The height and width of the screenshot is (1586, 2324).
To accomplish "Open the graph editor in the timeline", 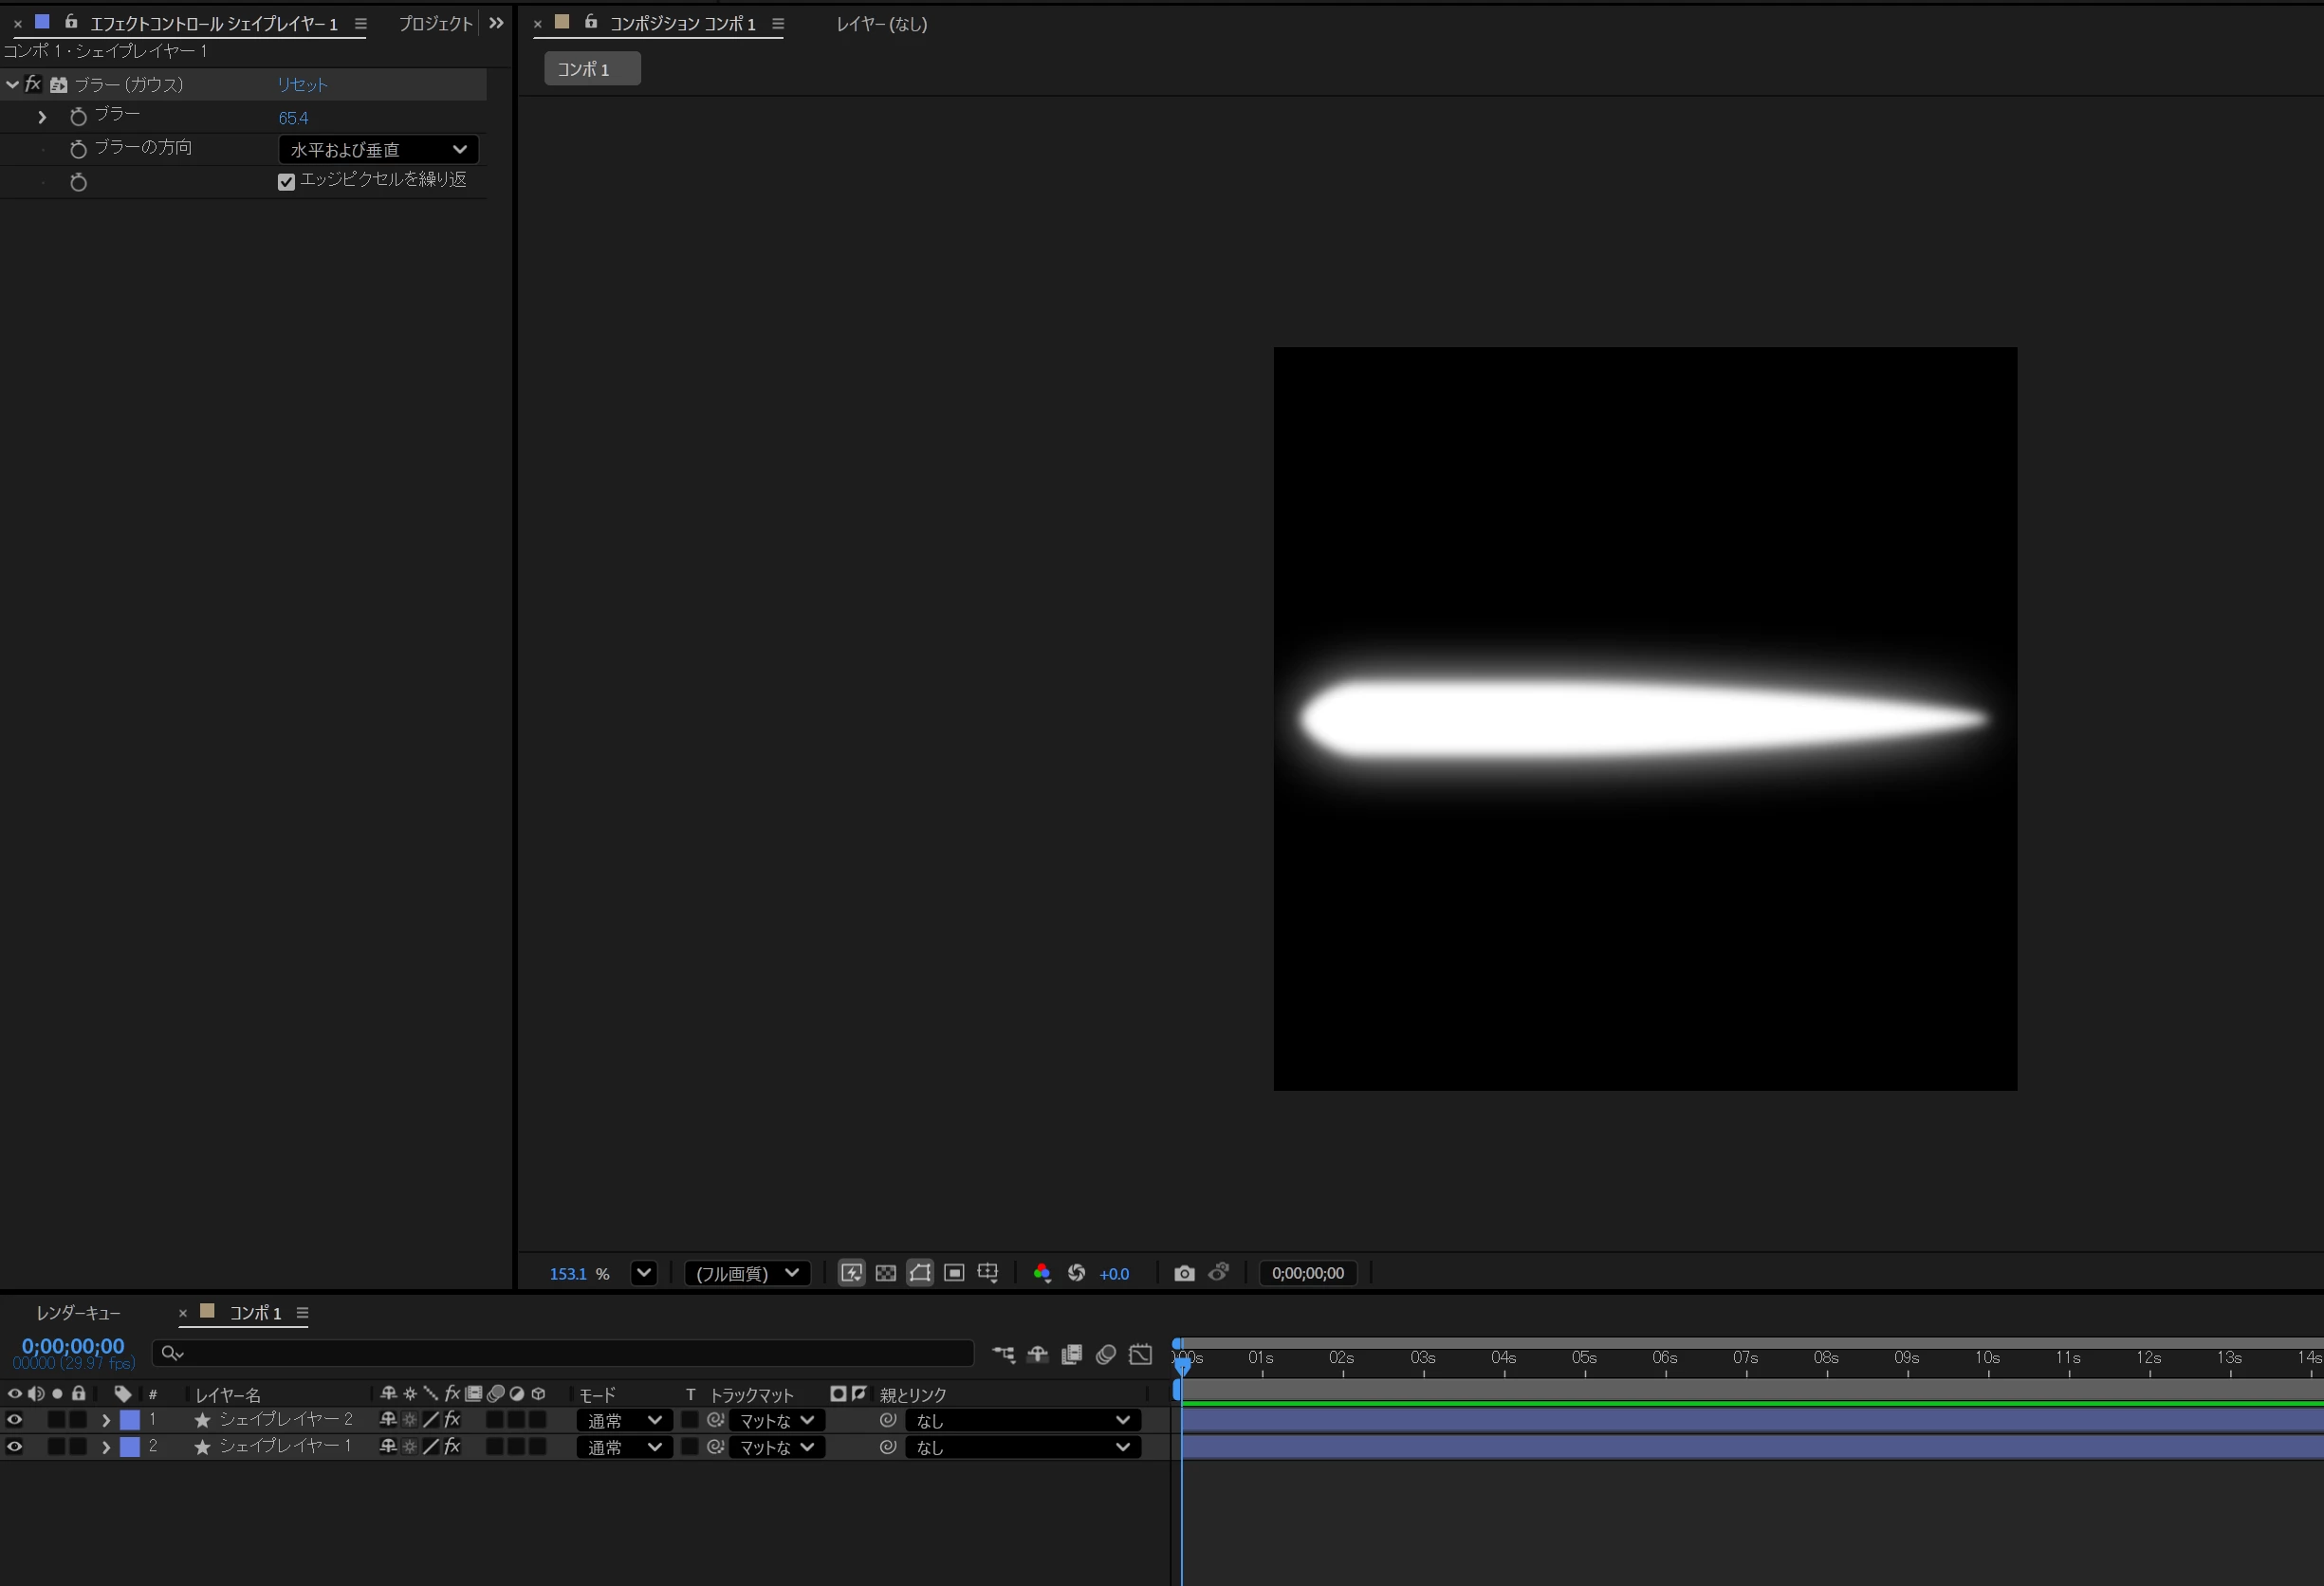I will coord(1140,1354).
